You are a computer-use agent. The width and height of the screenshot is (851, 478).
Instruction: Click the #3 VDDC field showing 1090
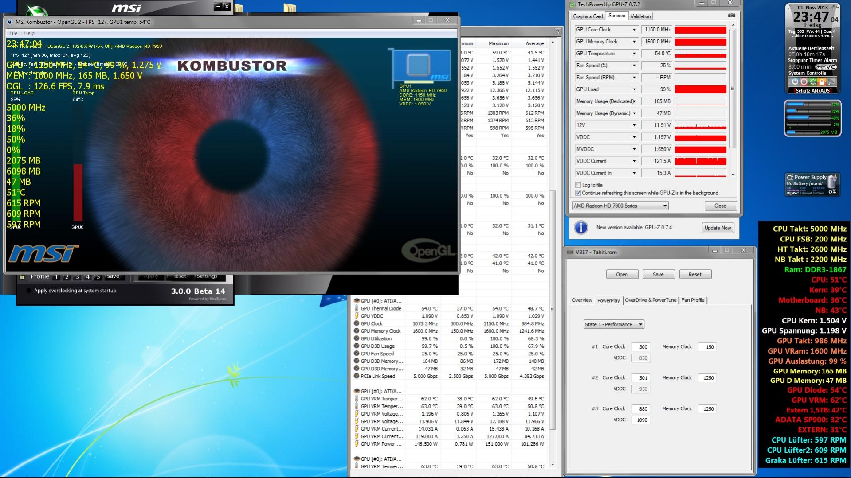coord(641,420)
